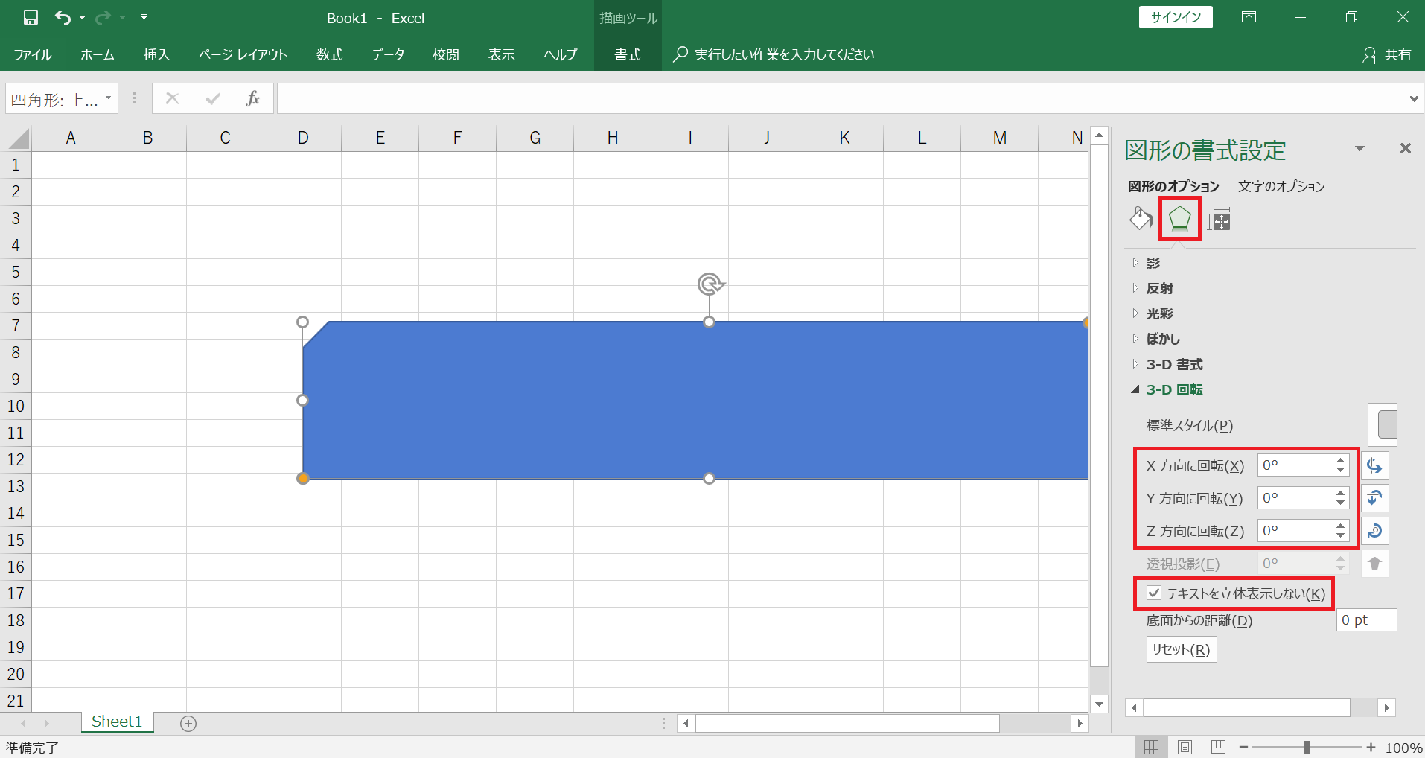
Task: Click the 共有 share button
Action: [1388, 54]
